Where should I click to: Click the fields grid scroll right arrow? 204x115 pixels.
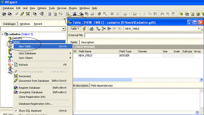(201, 79)
